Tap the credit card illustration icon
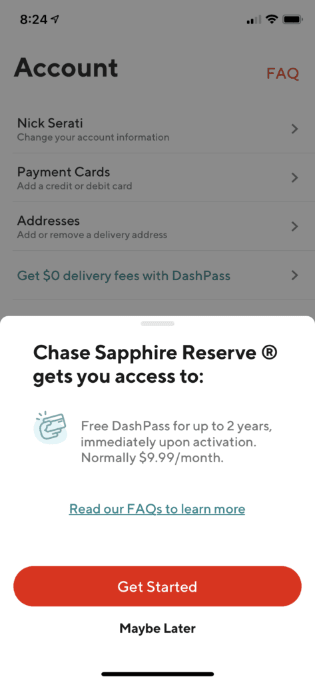The image size is (315, 683). (x=51, y=428)
